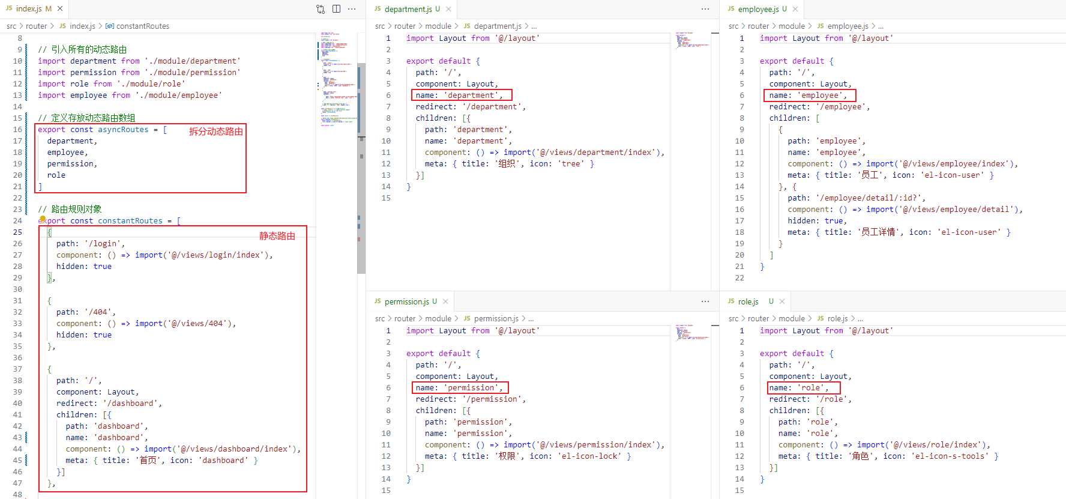Viewport: 1066px width, 499px height.
Task: Click name: 'employee' on line 6 of employee.js
Action: click(808, 95)
